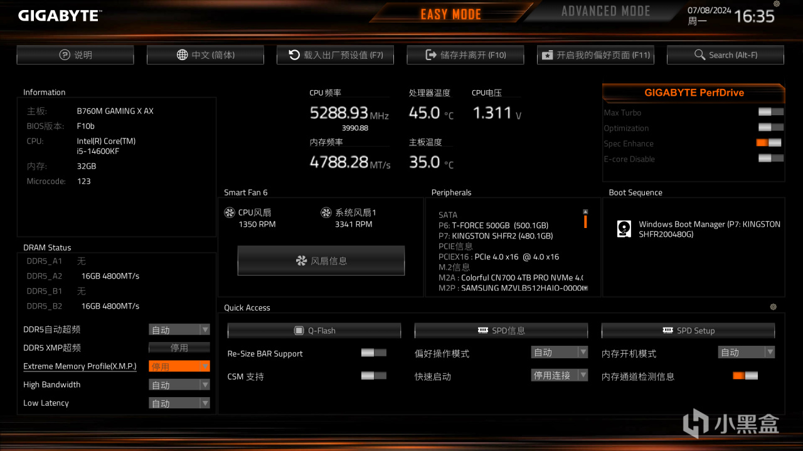Click 载入出厂预设值 (F7) button
Screen dimensions: 803x451
coord(335,55)
